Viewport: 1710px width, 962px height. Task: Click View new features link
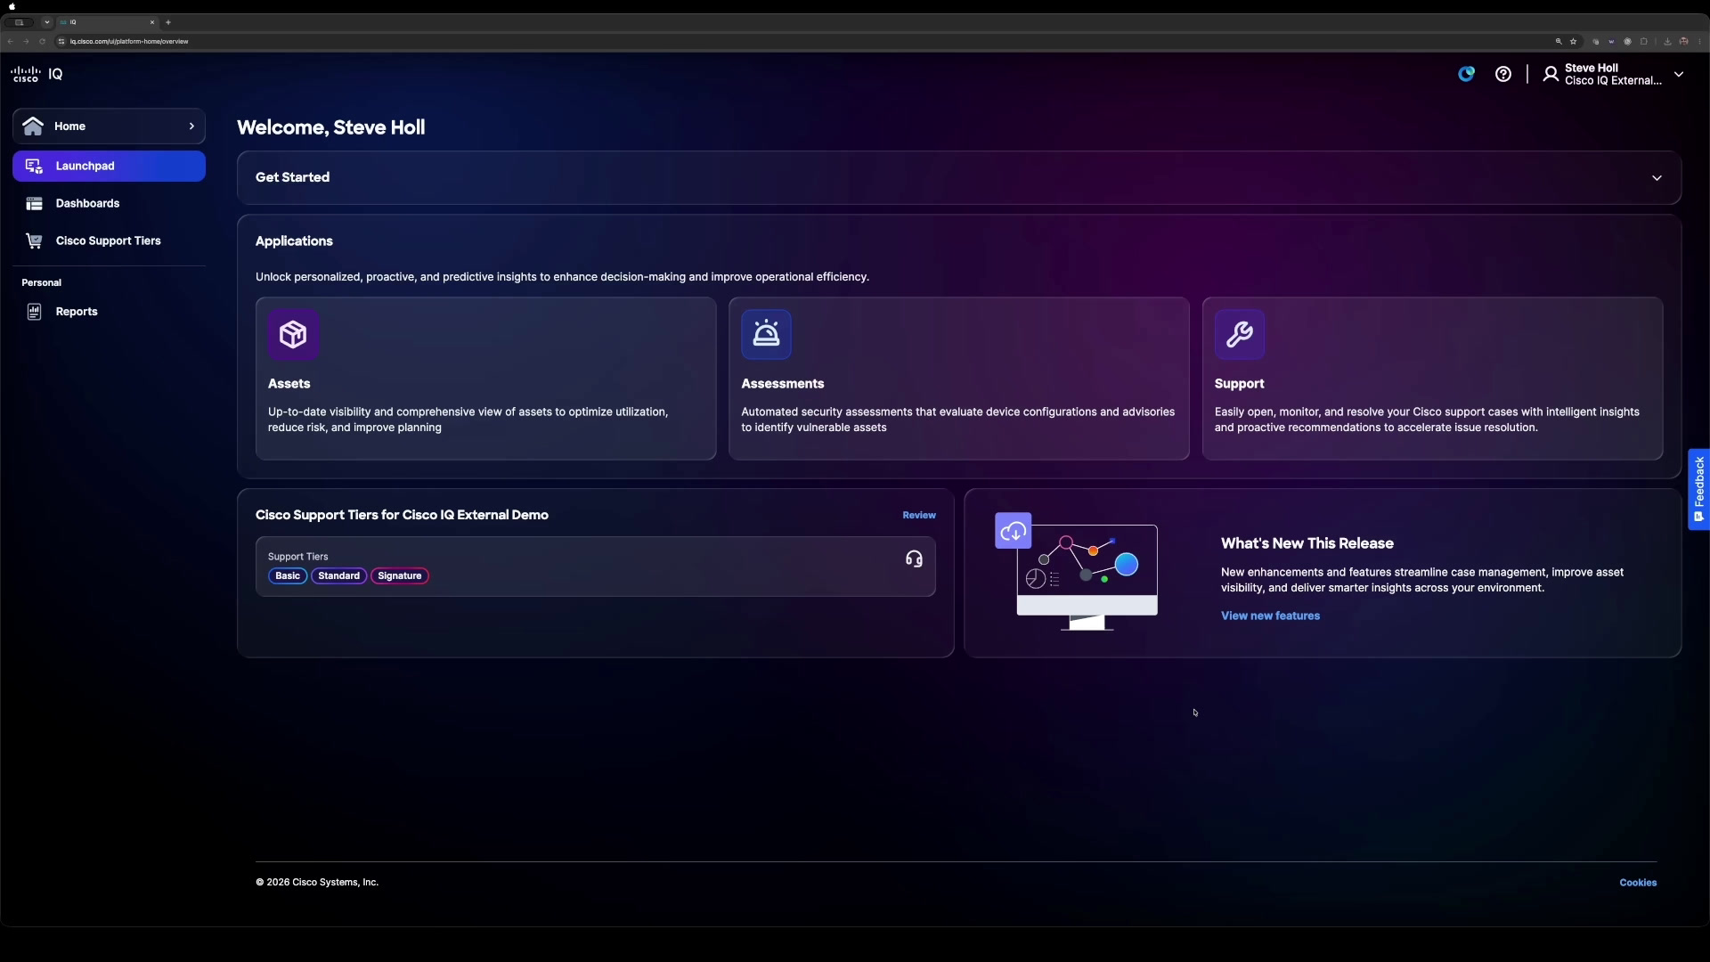(x=1270, y=616)
